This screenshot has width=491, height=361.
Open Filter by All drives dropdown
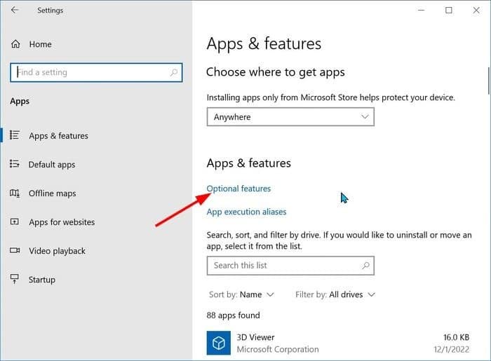point(335,294)
